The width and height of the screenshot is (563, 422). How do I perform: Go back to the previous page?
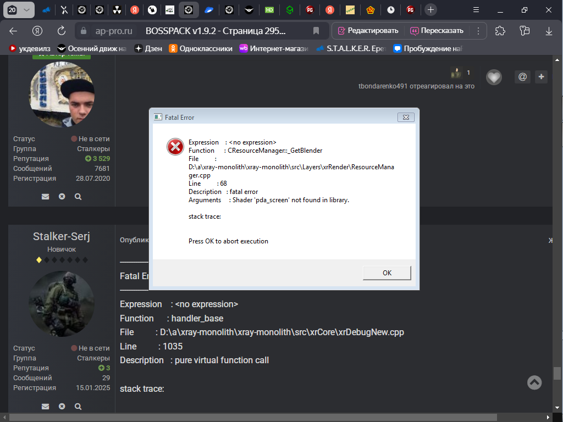(13, 31)
